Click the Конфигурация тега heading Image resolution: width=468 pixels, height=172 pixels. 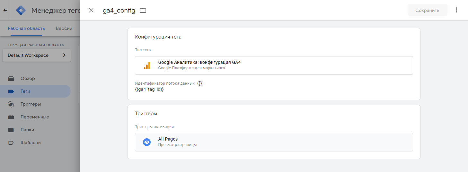[158, 37]
